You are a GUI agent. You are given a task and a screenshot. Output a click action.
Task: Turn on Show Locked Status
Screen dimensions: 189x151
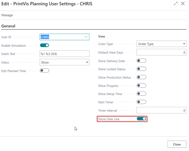(x=141, y=69)
